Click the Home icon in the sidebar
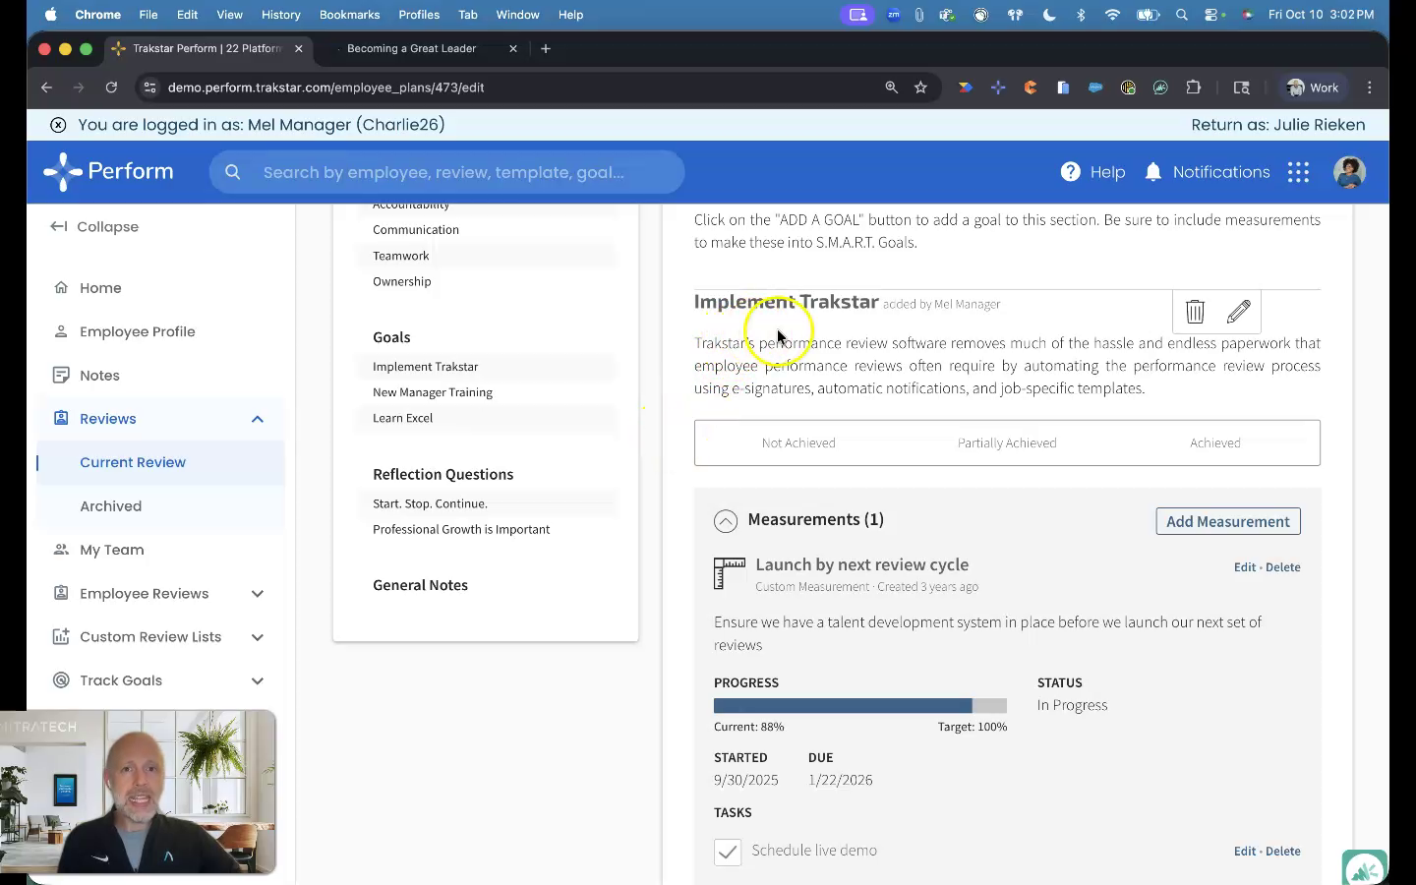 click(61, 288)
